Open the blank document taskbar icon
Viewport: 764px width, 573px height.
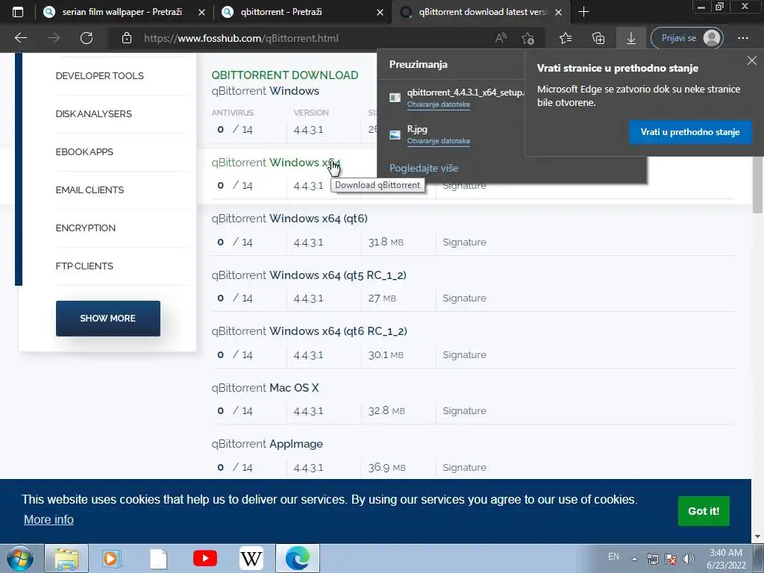click(x=158, y=558)
